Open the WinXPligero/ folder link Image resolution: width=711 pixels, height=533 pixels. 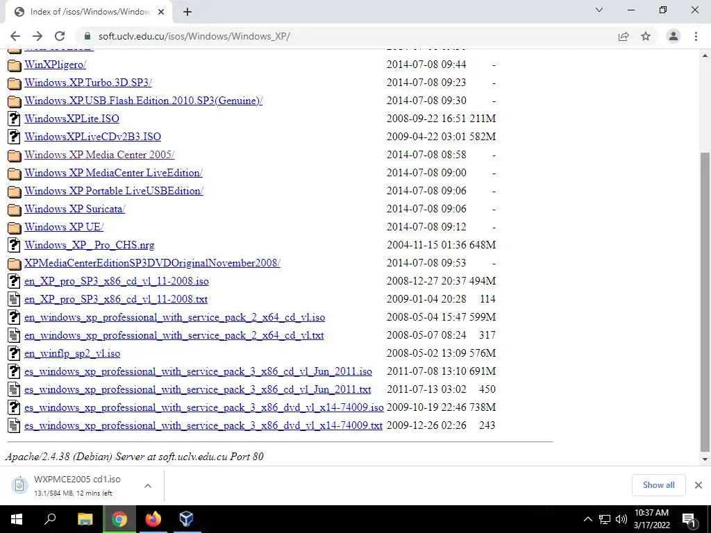[56, 65]
